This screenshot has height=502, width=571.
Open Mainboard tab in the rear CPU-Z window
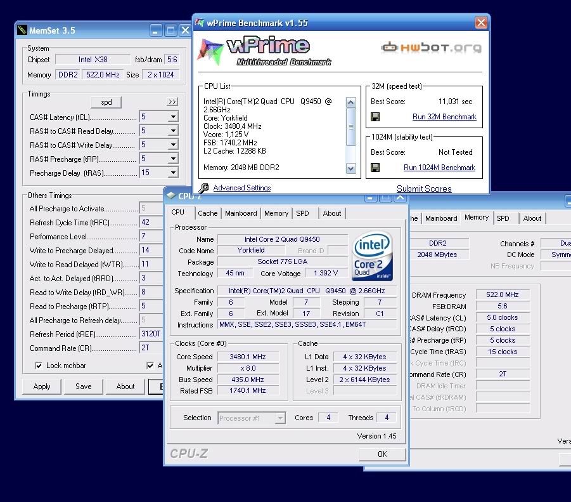[441, 218]
